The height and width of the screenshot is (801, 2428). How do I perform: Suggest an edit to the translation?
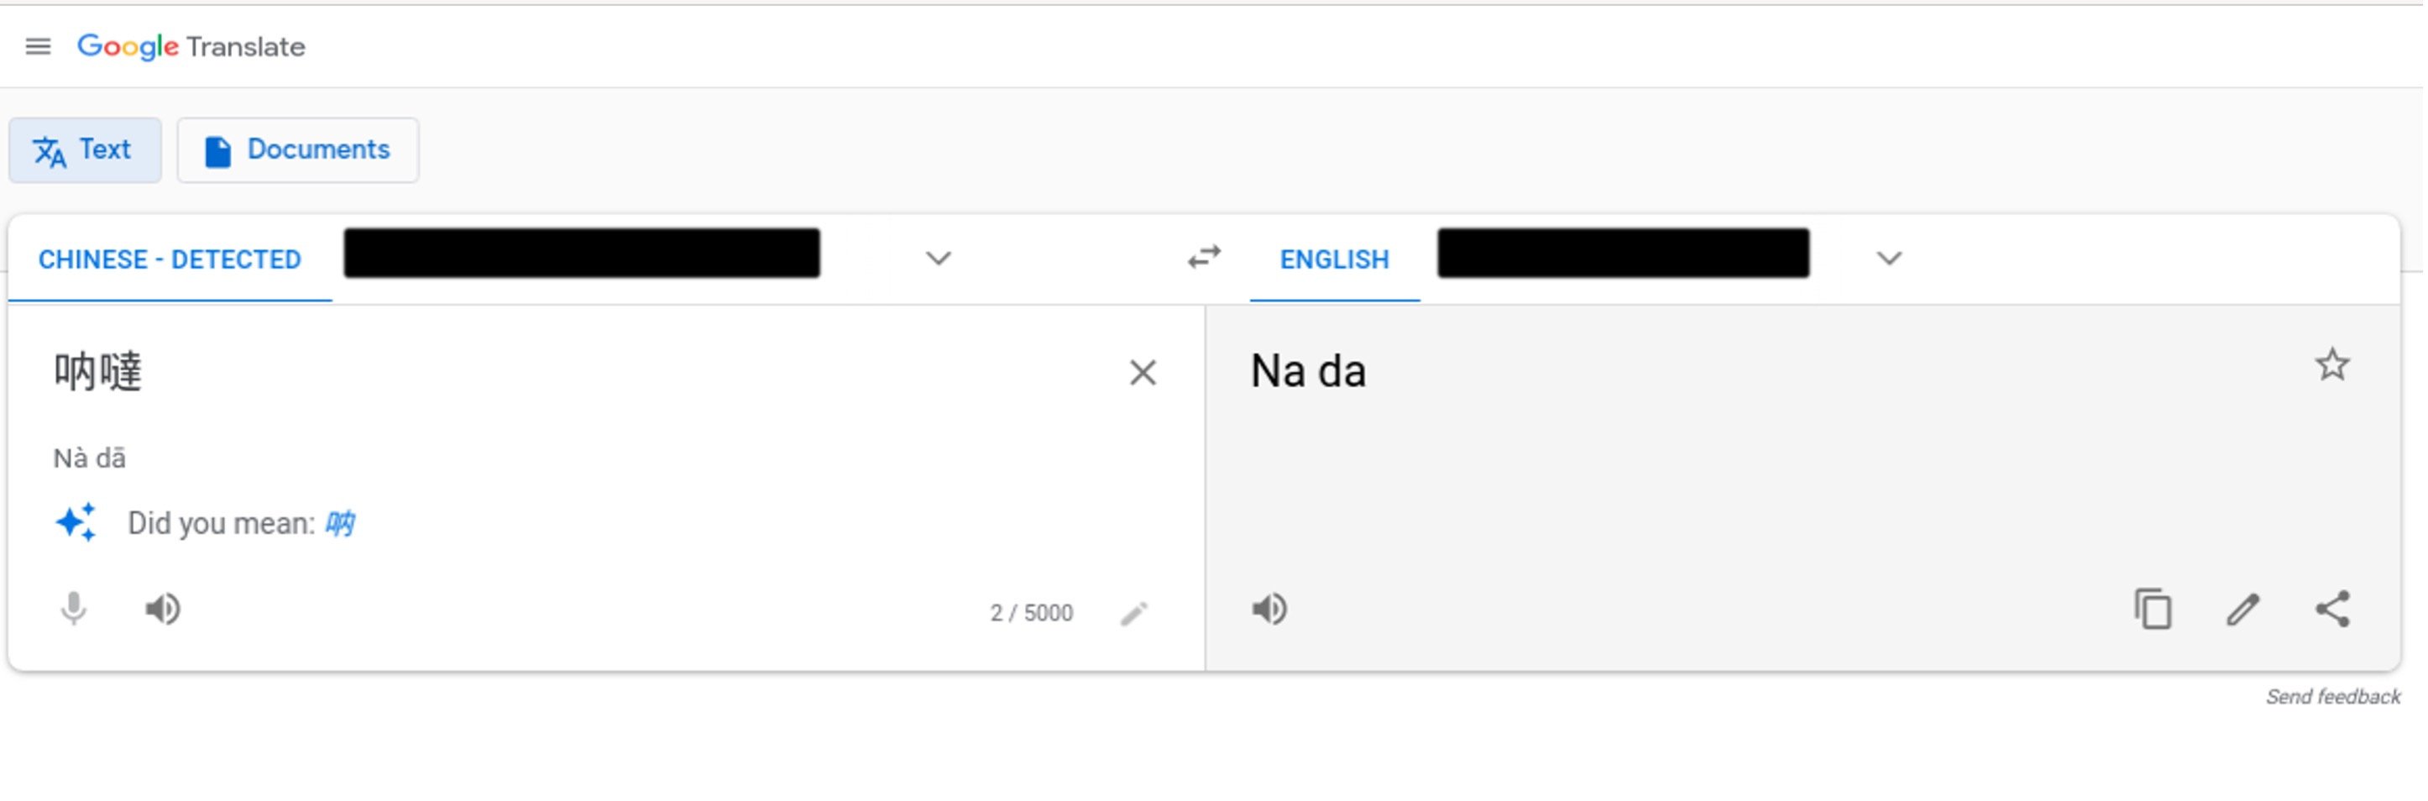tap(2244, 610)
